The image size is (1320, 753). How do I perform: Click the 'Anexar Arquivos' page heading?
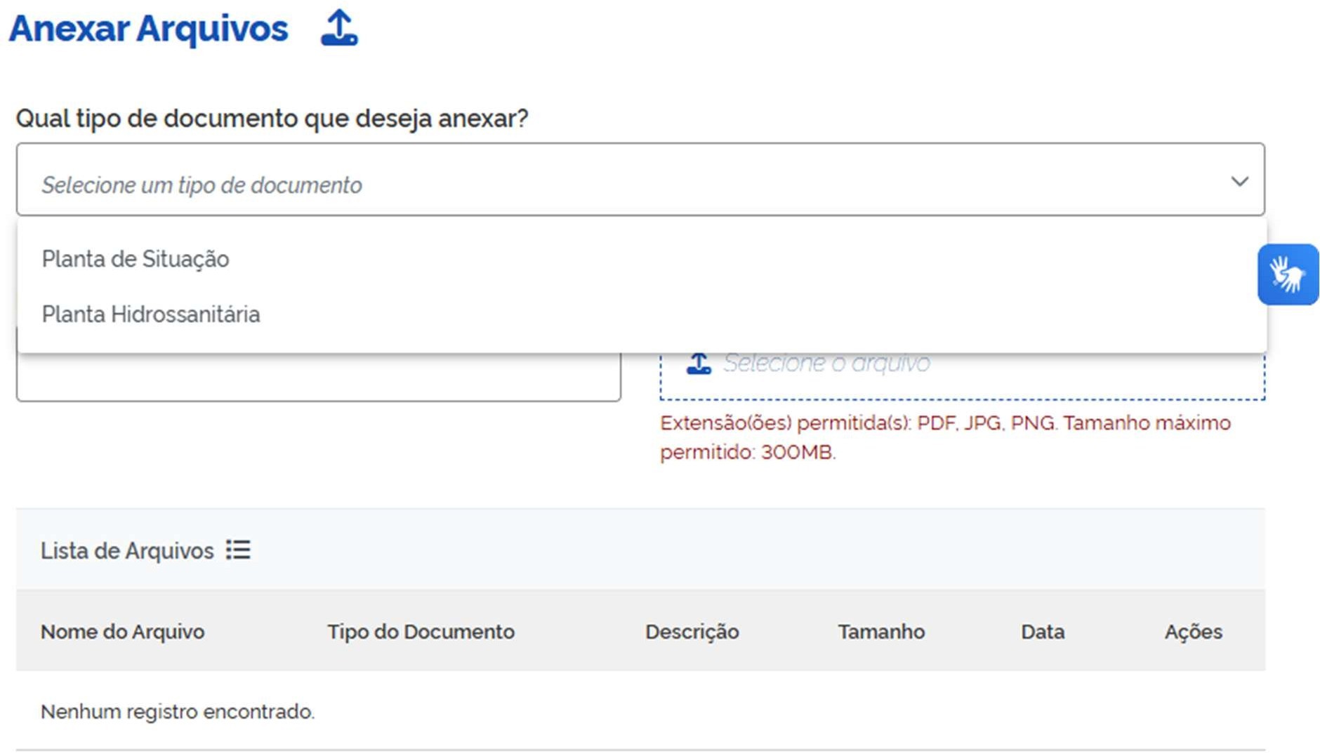[149, 29]
